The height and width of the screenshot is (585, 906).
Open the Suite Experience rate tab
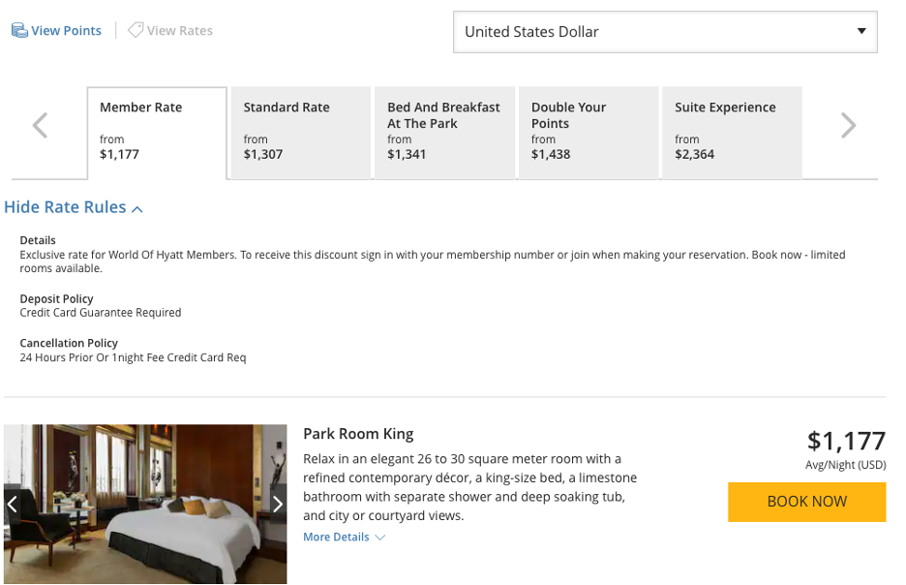click(x=732, y=133)
